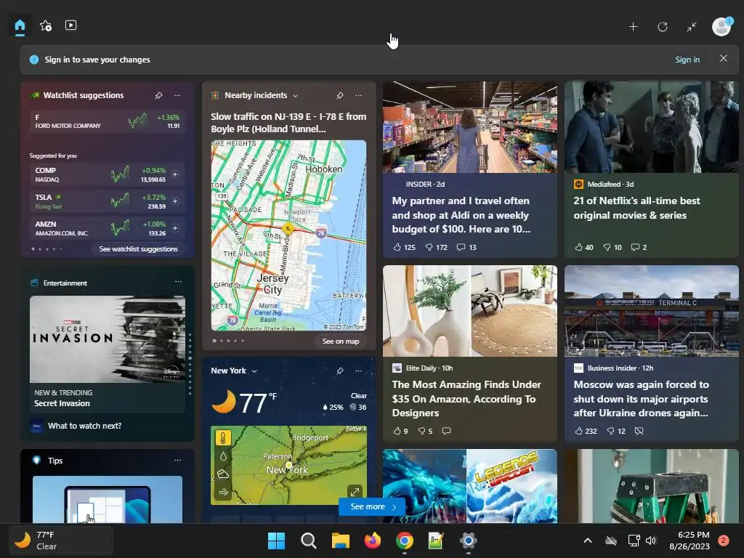This screenshot has width=744, height=558.
Task: Open Settings gear from the taskbar
Action: (469, 541)
